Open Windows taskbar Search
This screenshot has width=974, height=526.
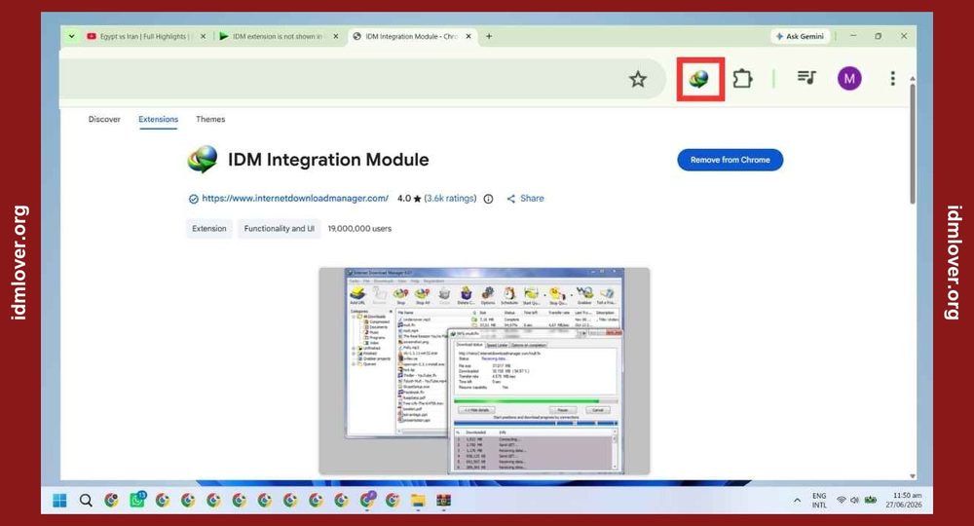click(86, 501)
